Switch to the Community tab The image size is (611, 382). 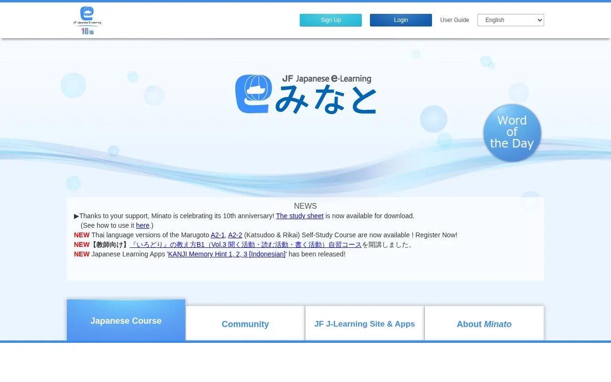coord(245,324)
